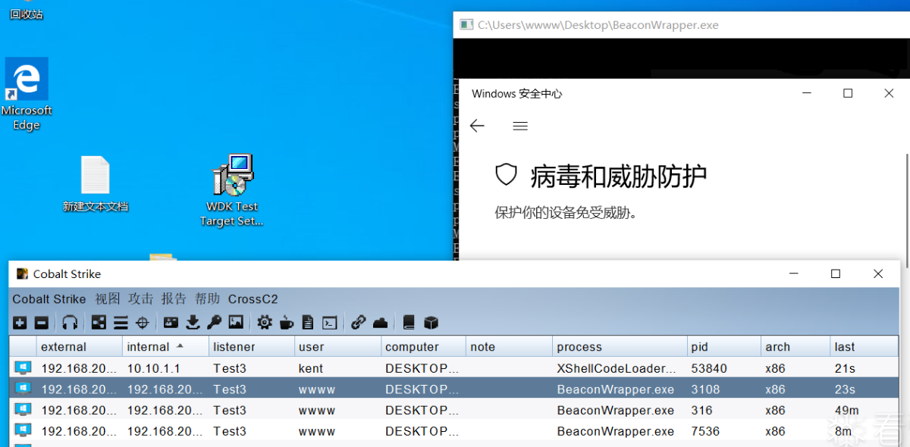Click the chain link host file icon

pos(358,323)
